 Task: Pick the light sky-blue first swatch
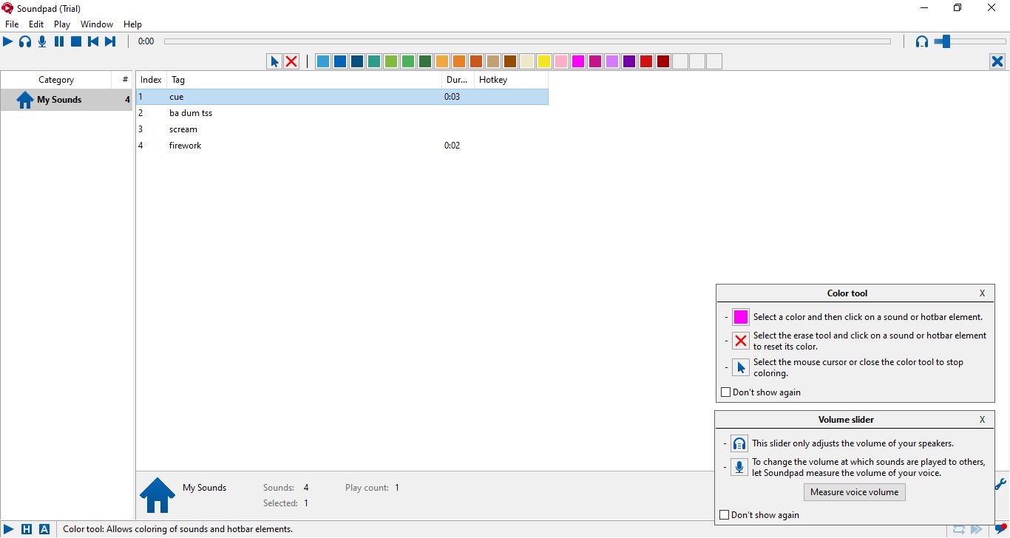tap(323, 61)
